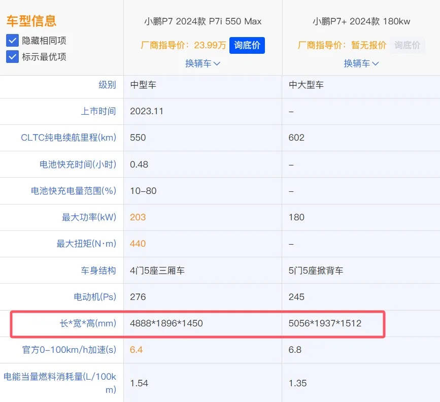Click the 电池快充电量范围(%) row label

point(74,191)
